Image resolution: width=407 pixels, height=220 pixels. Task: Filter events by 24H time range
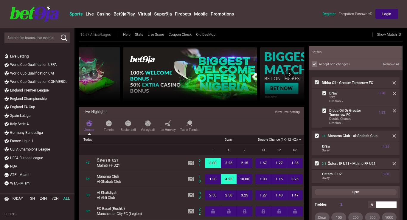[43, 199]
